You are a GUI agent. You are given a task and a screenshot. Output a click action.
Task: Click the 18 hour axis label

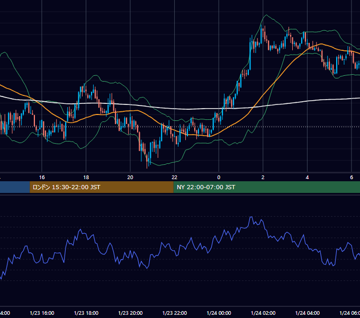coord(86,178)
